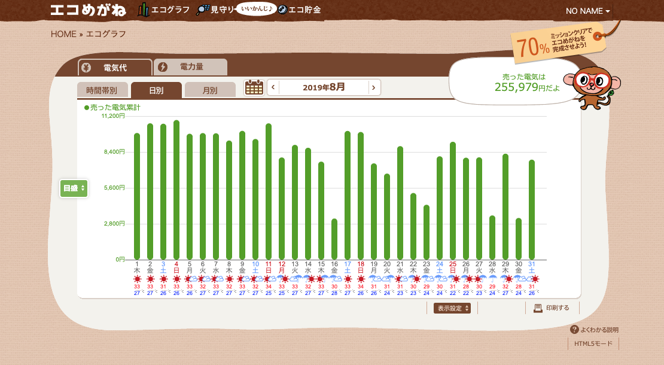Select the 日別 view tab

coord(156,90)
